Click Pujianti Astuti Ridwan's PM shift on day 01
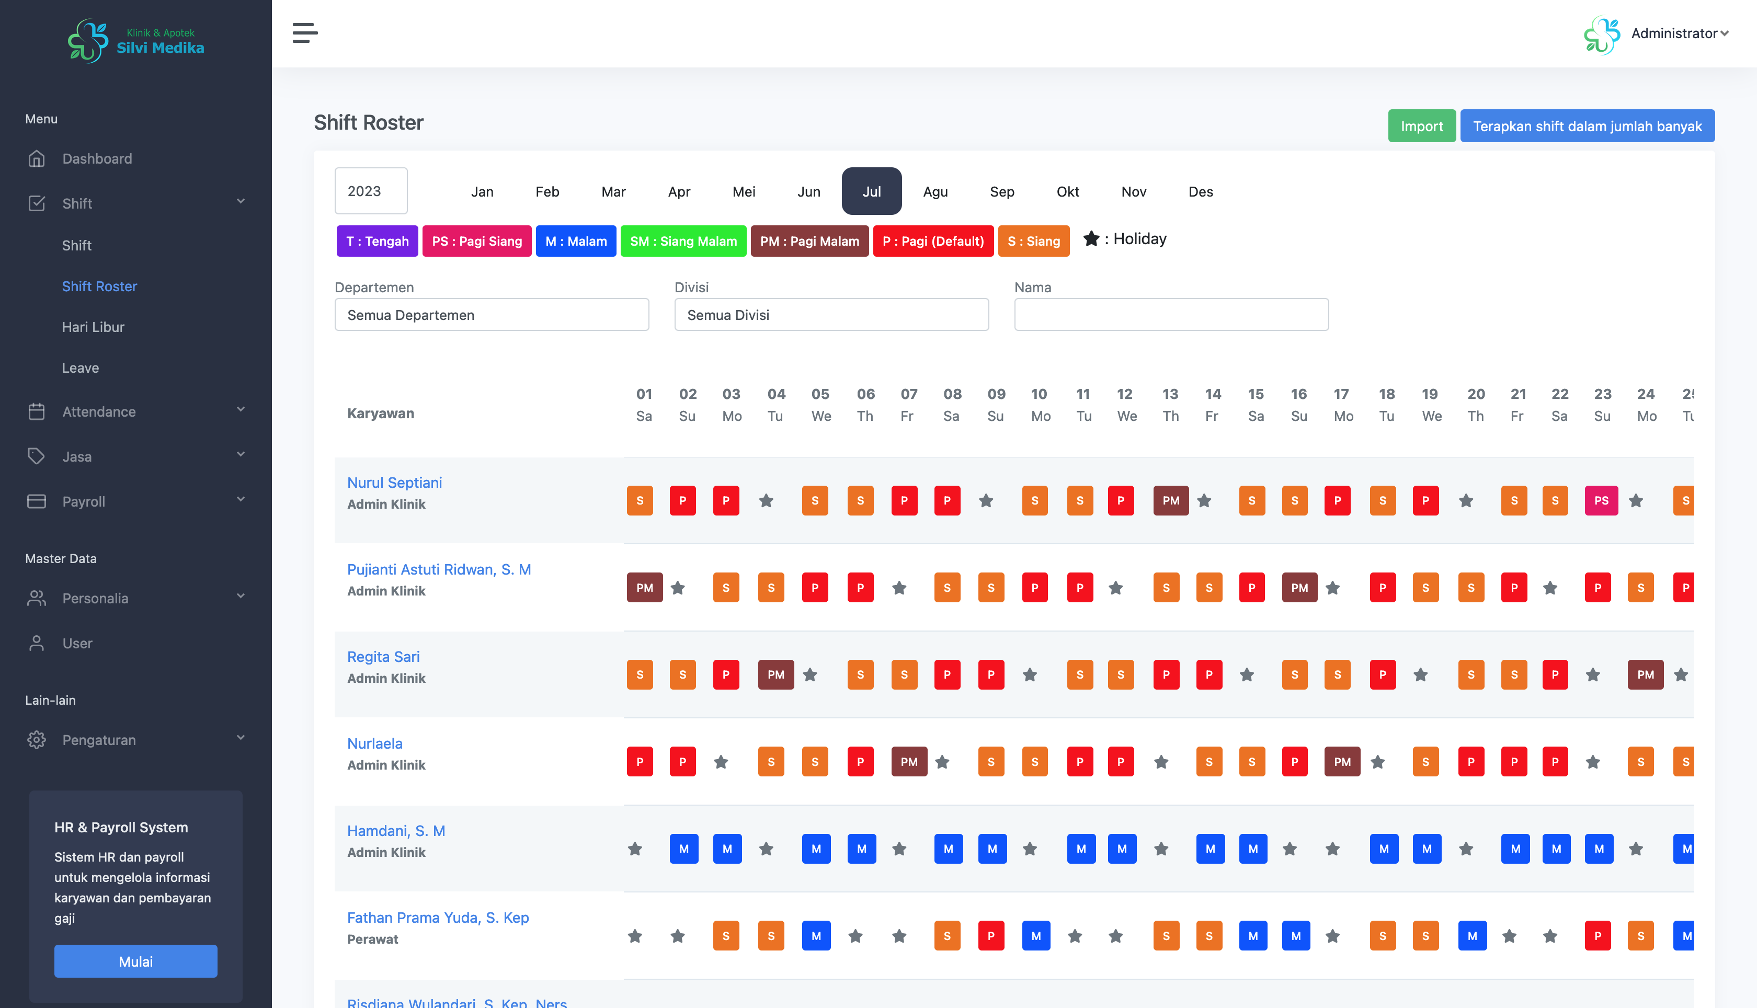 (645, 588)
